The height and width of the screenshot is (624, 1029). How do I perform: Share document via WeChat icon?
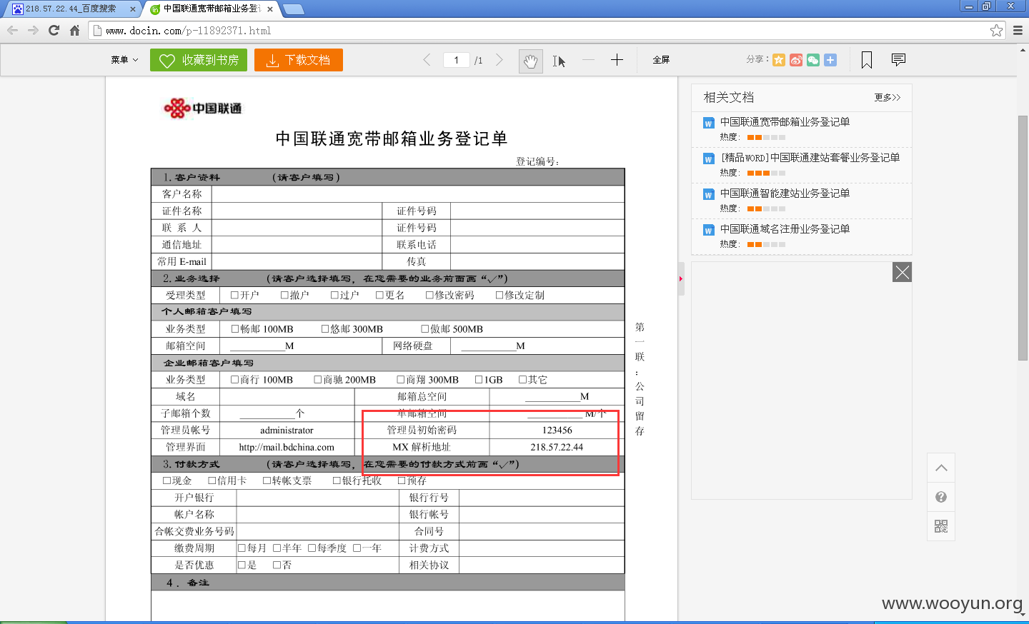[813, 60]
